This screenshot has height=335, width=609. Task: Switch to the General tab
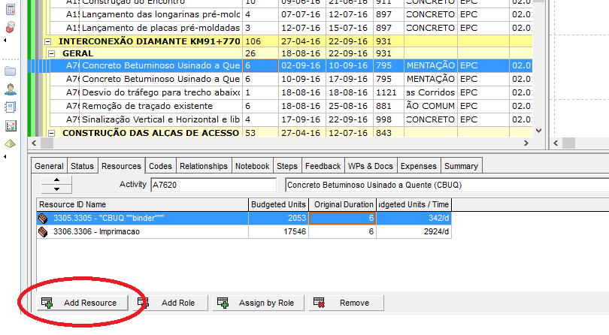point(49,166)
